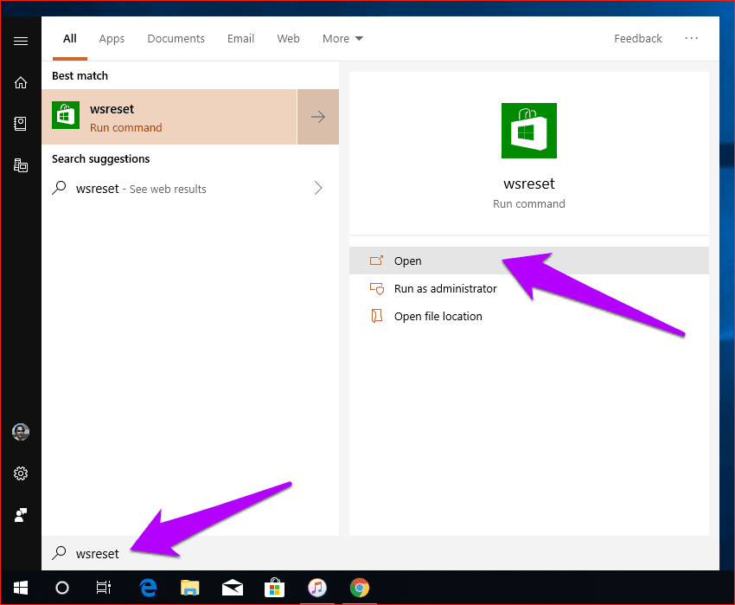Image resolution: width=735 pixels, height=605 pixels.
Task: Switch to the Apps tab
Action: coord(112,38)
